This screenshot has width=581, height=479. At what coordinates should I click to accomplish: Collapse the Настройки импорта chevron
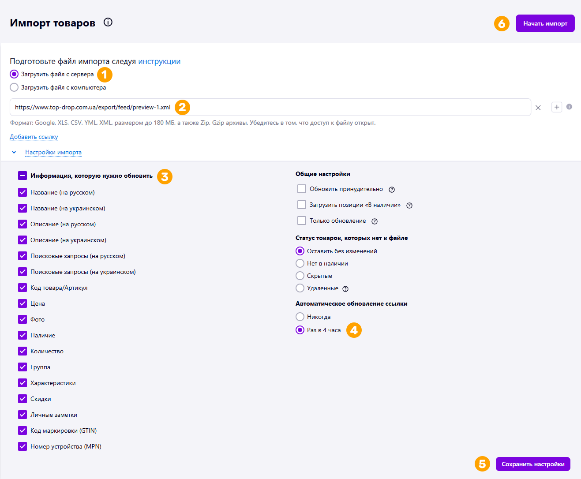(14, 152)
